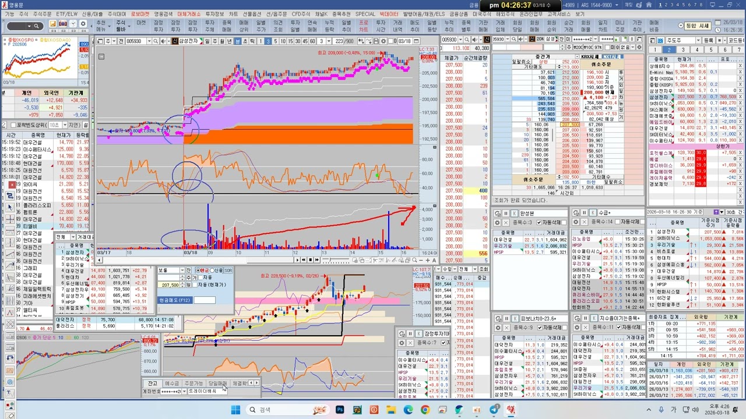The width and height of the screenshot is (746, 419).
Task: Toggle 자동삭제 checkbox in 완성본 panel
Action: pyautogui.click(x=539, y=222)
